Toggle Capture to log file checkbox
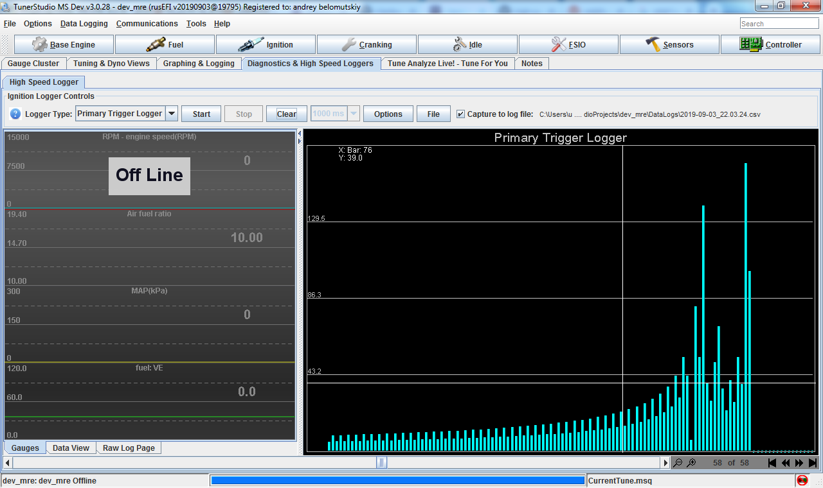Image resolution: width=823 pixels, height=488 pixels. pyautogui.click(x=460, y=114)
